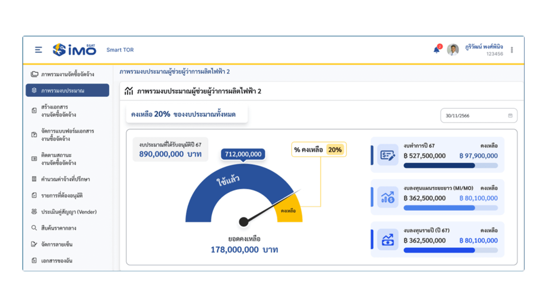Click the checklist icon next to รายการที่ต้องอนุมัติ
The height and width of the screenshot is (307, 547).
pos(34,195)
